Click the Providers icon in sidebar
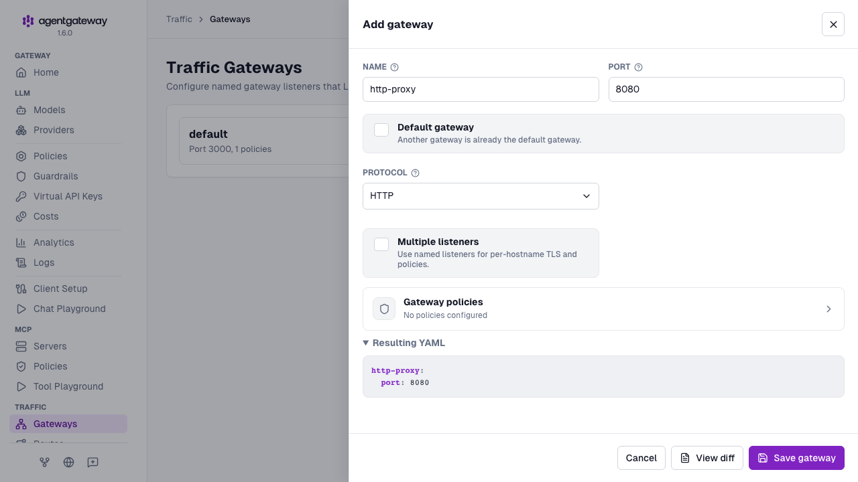Screen dimensions: 858x482 (21, 130)
